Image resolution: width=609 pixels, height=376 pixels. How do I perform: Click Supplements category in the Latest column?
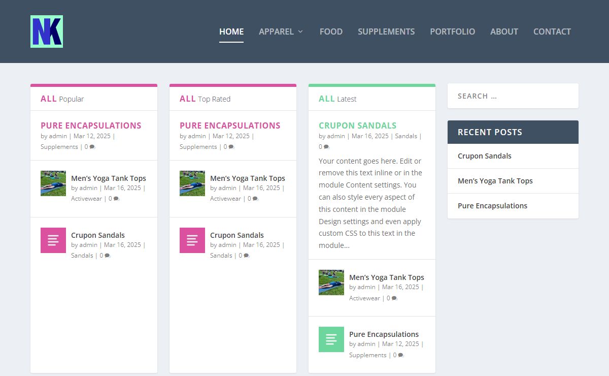[368, 355]
